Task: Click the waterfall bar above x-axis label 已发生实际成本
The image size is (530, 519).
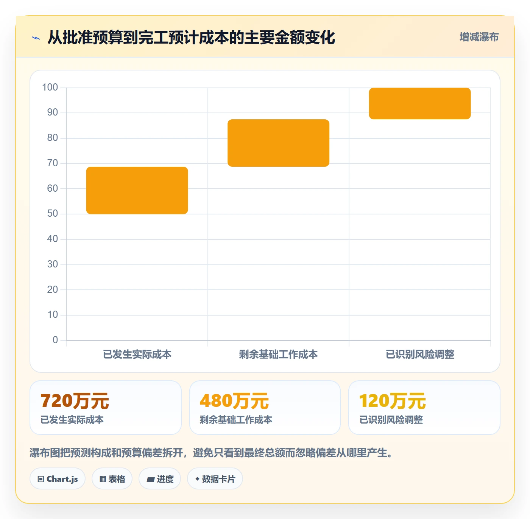Action: pos(137,190)
